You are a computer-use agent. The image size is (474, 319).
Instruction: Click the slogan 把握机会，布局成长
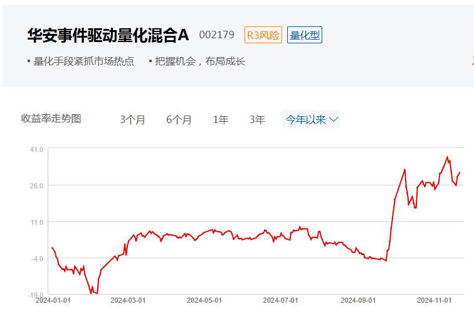tap(200, 62)
